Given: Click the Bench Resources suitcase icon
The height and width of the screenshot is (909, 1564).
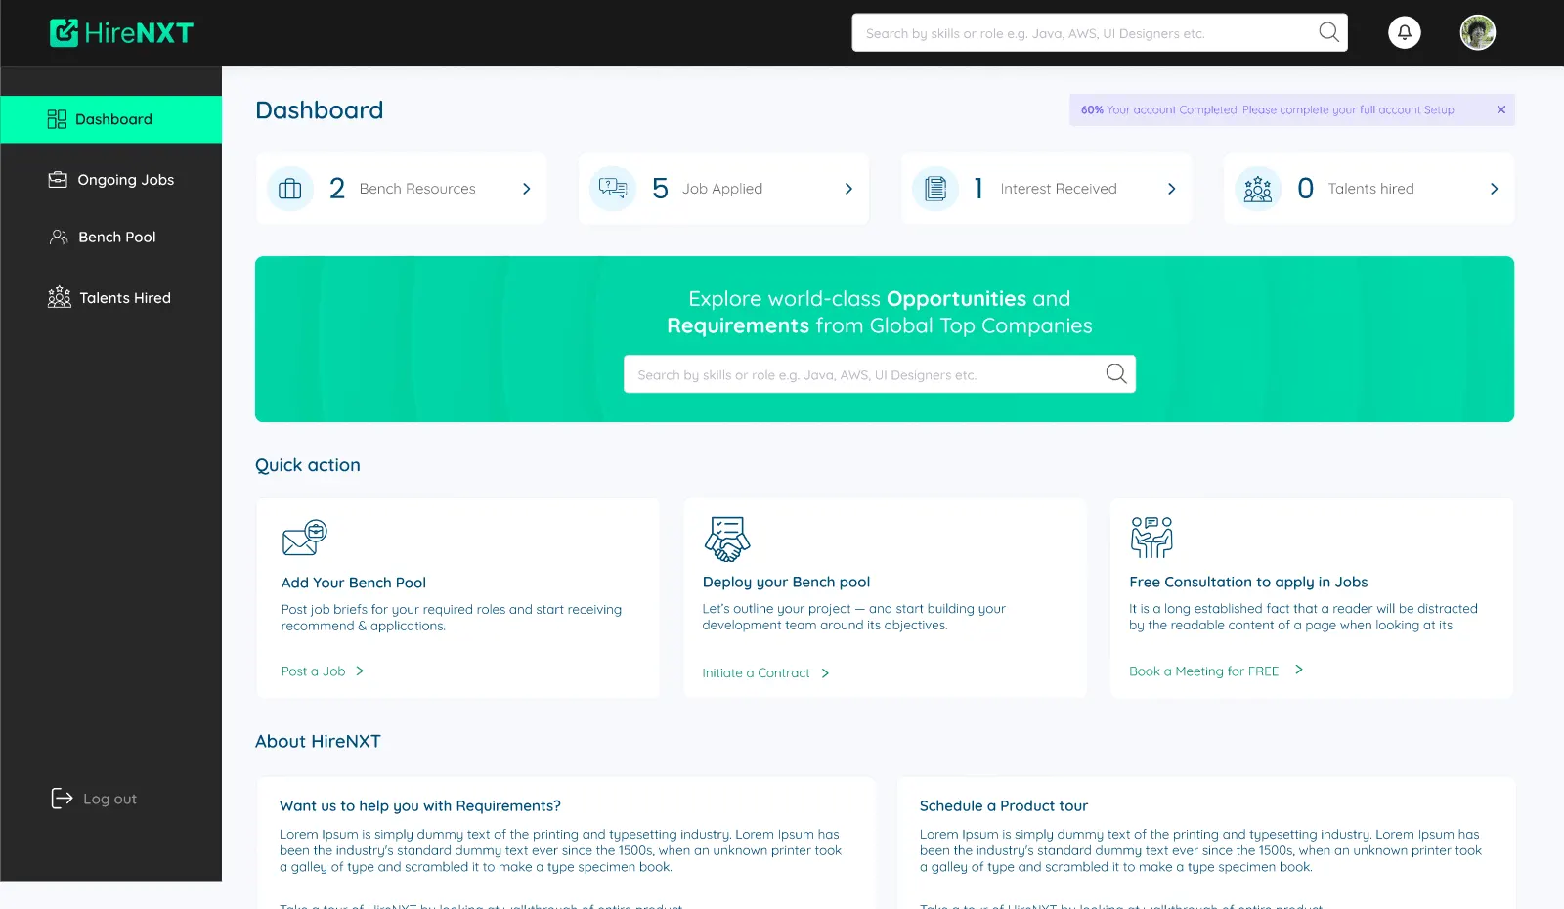Looking at the screenshot, I should coord(290,189).
